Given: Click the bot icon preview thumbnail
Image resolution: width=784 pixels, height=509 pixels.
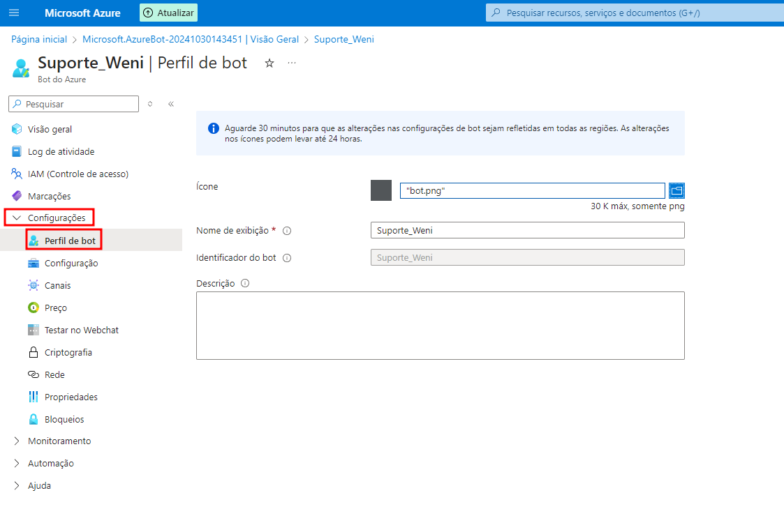Looking at the screenshot, I should (381, 190).
